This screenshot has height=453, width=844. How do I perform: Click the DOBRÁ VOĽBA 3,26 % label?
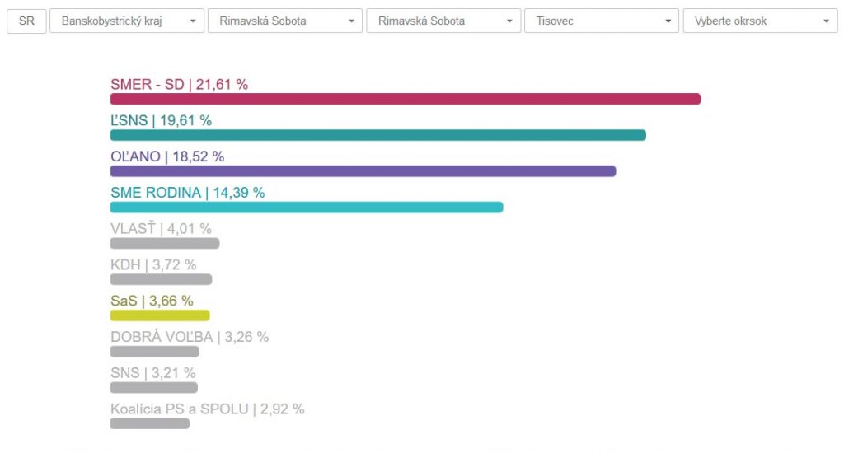point(190,337)
